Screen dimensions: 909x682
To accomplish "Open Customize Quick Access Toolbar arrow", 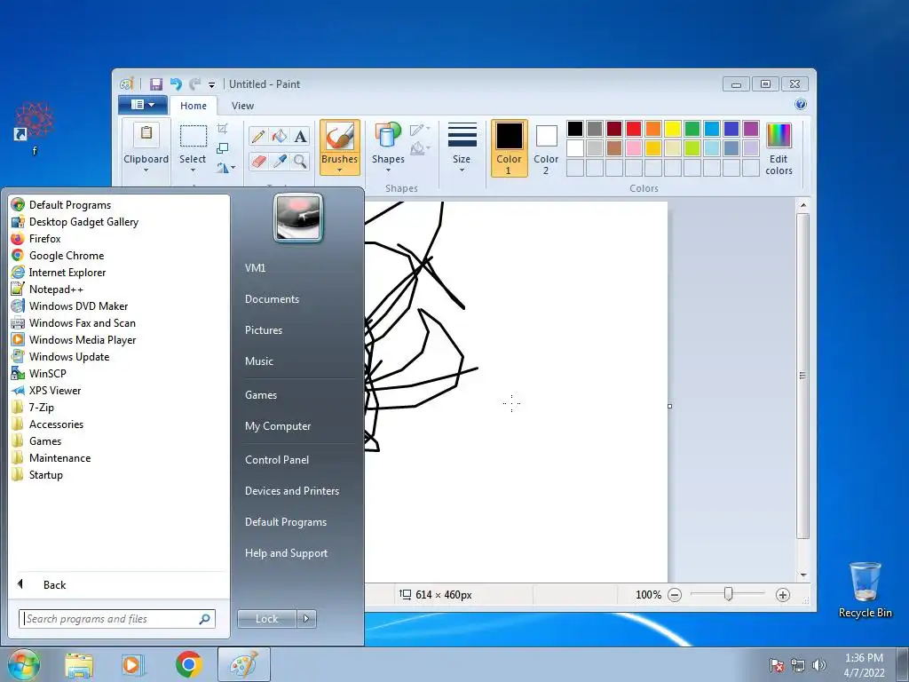I will (211, 84).
